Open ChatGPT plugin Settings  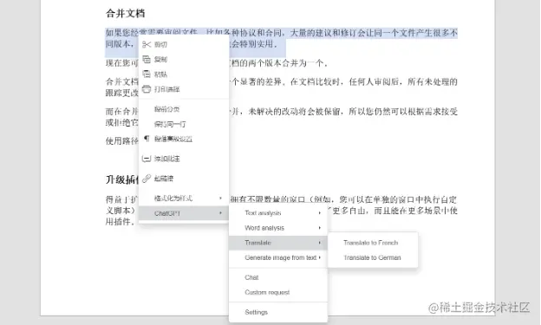pos(278,312)
